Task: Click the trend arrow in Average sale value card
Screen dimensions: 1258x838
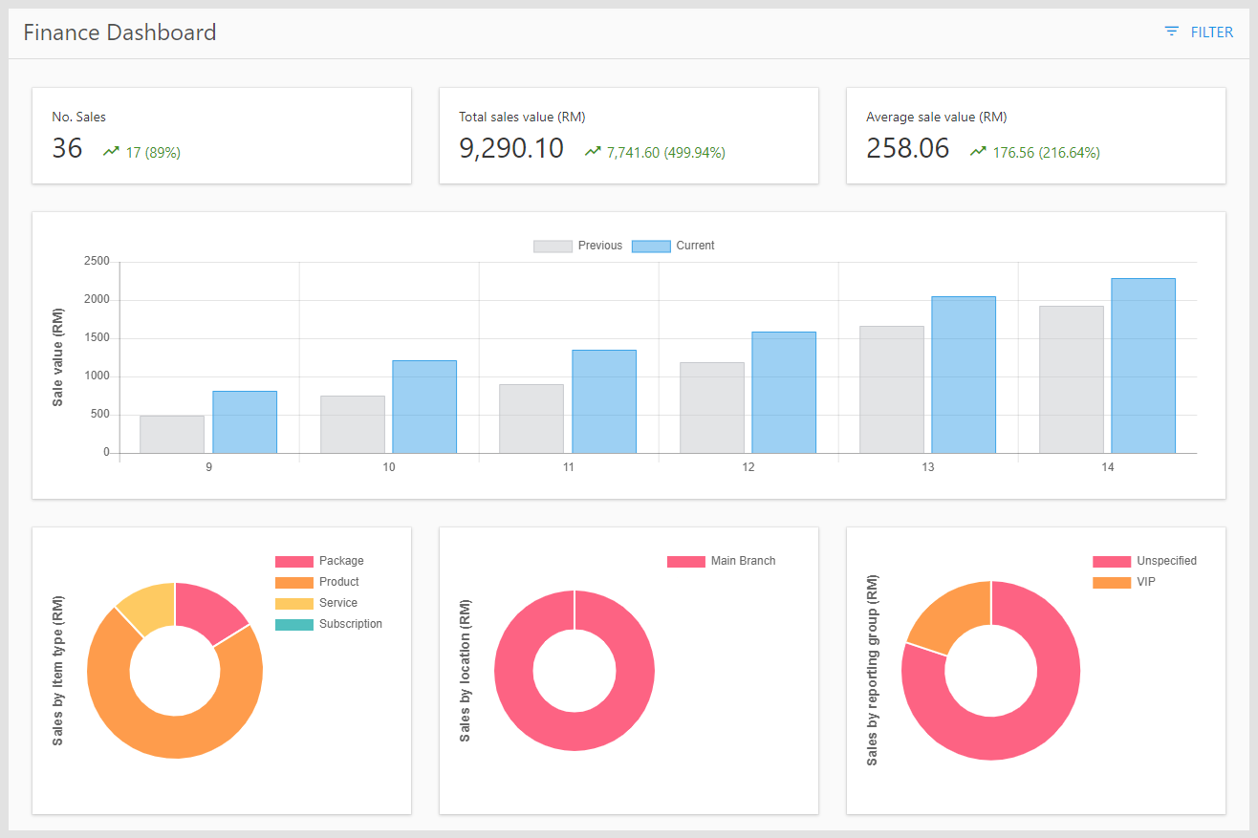Action: tap(977, 151)
